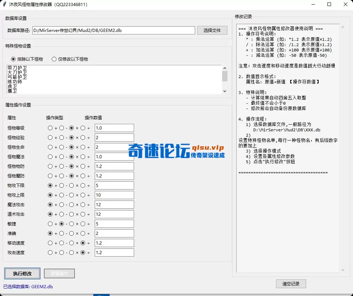This screenshot has width=353, height=296.
Task: Click the 清空记录 button
Action: point(291,284)
